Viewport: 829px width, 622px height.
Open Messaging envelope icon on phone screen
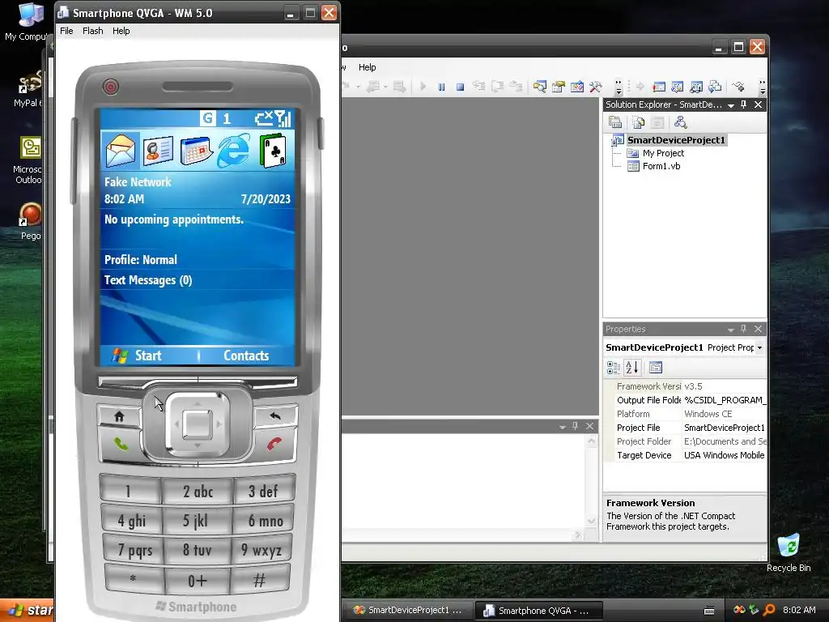[x=121, y=151]
